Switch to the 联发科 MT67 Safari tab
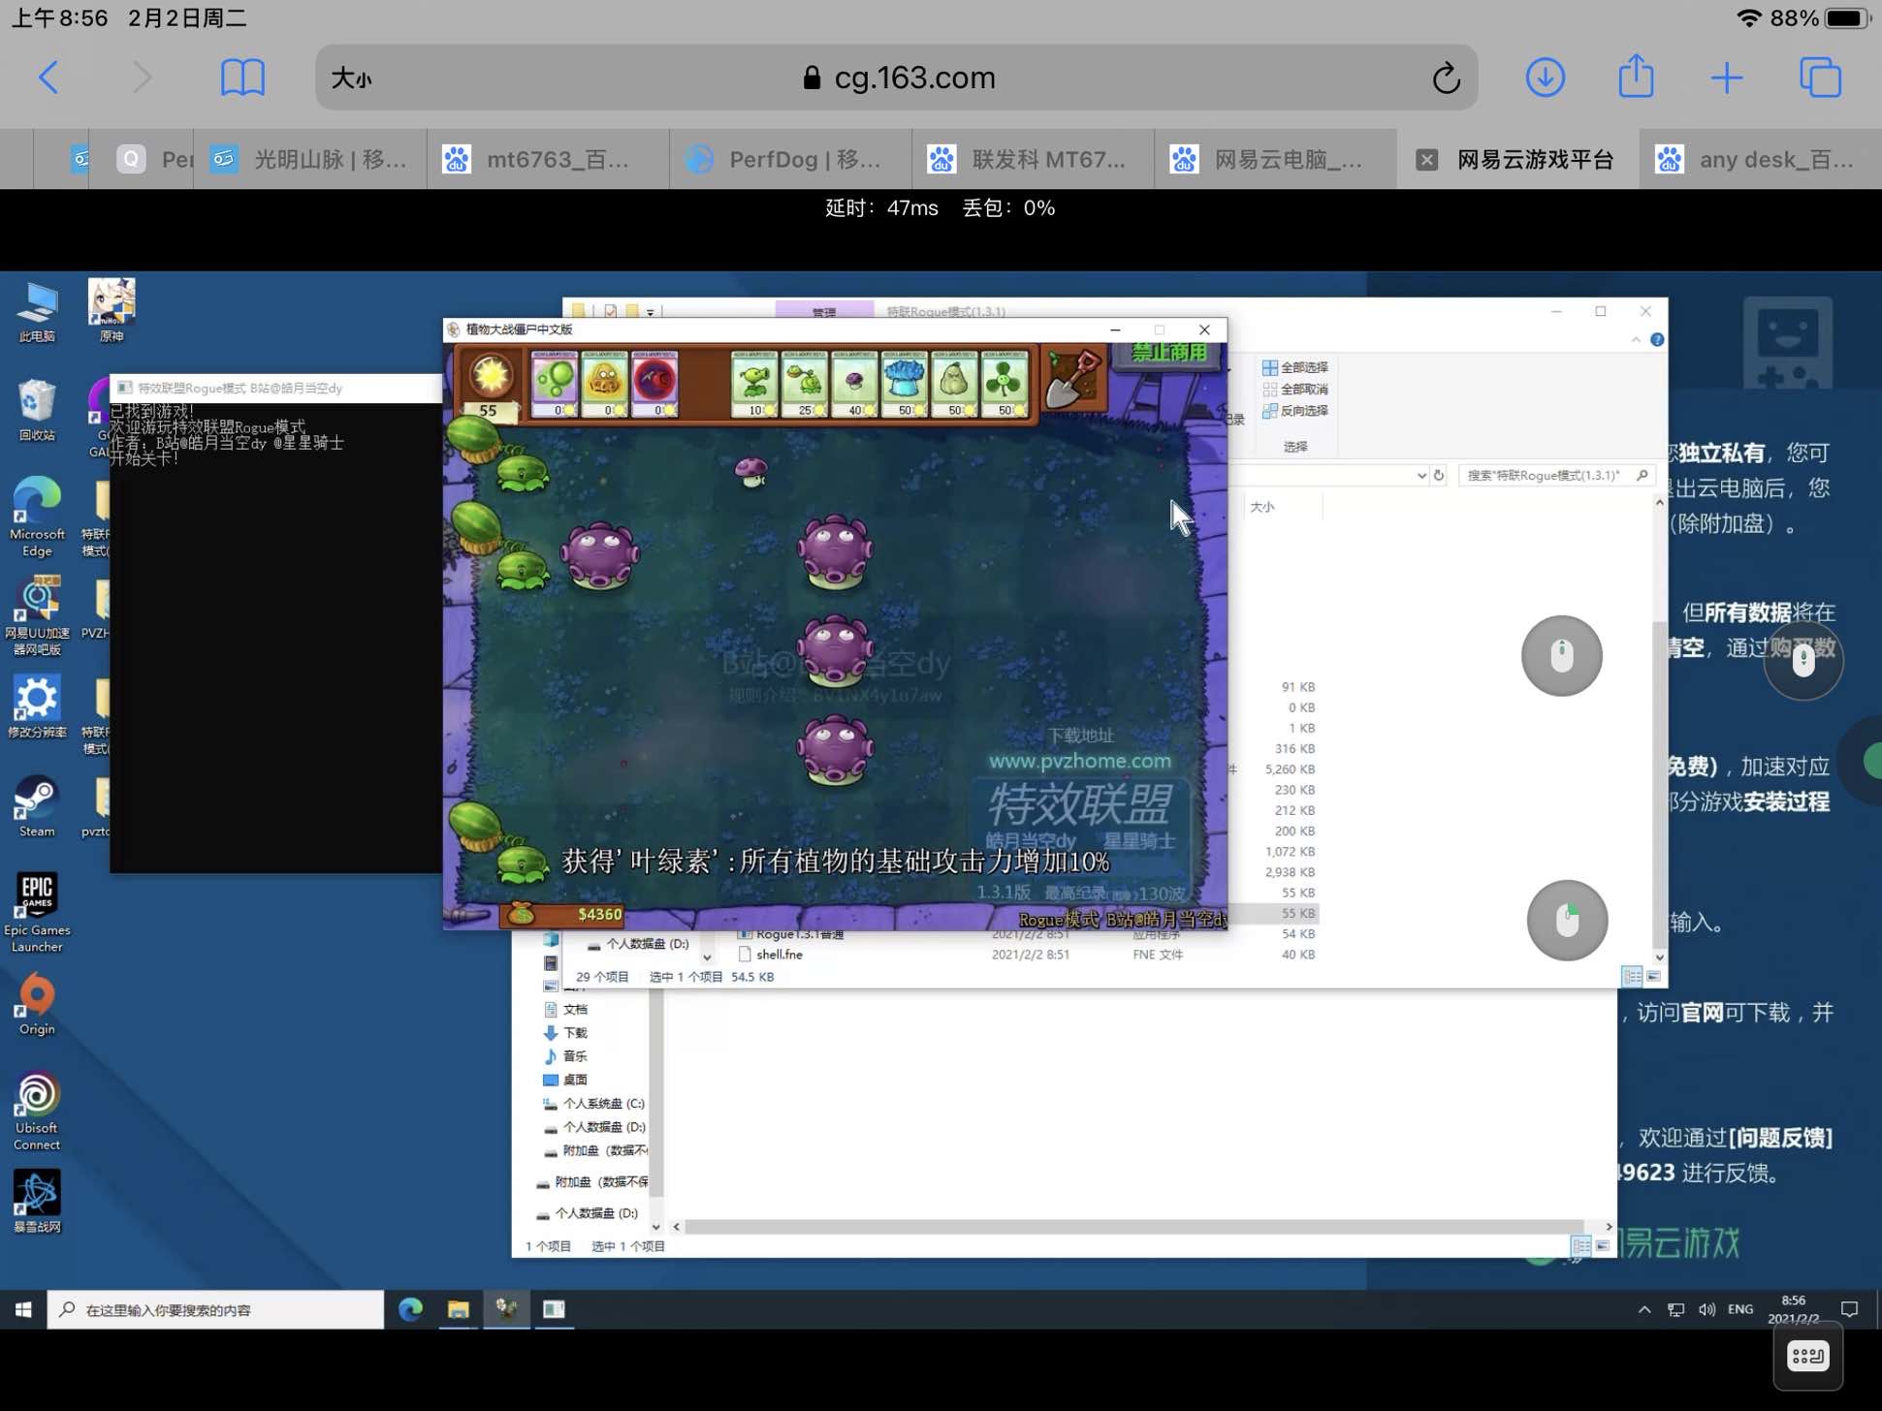The image size is (1882, 1411). click(x=1033, y=159)
